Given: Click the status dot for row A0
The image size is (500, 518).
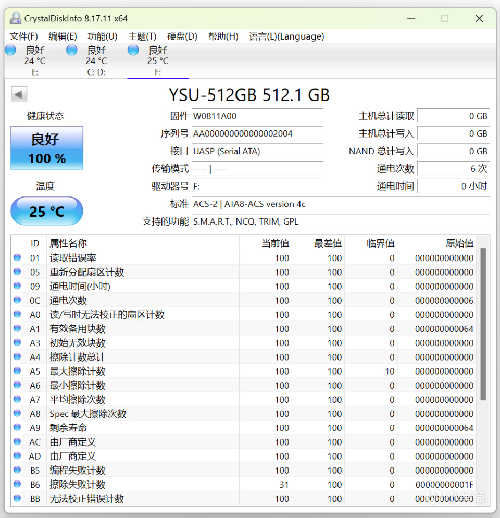Looking at the screenshot, I should [17, 314].
